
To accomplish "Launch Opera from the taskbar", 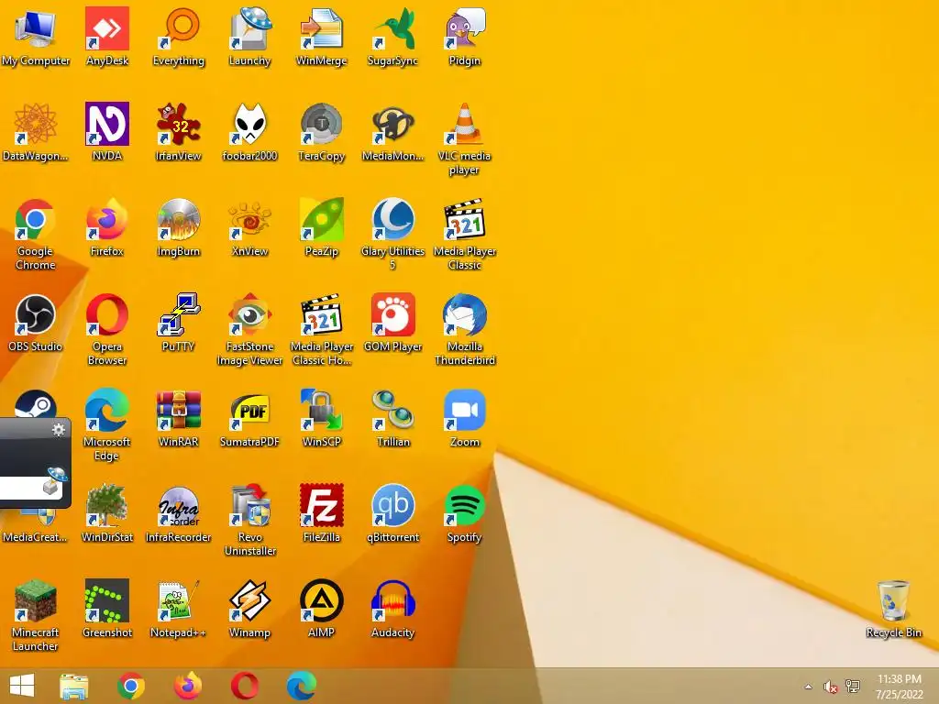I will click(244, 686).
